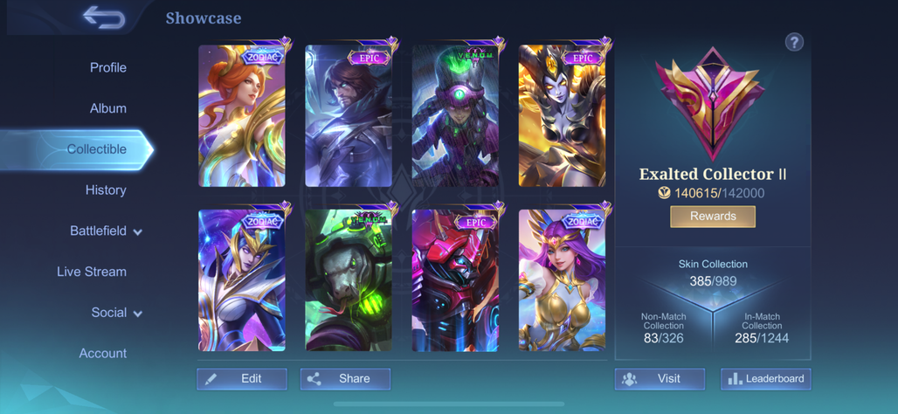This screenshot has height=414, width=898.
Task: Click the share icon next to Share
Action: tap(314, 378)
